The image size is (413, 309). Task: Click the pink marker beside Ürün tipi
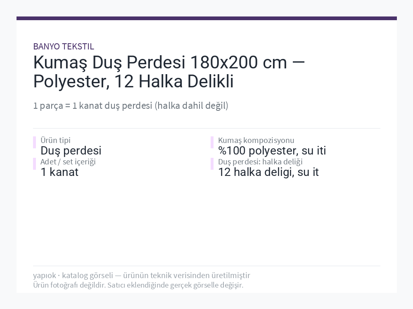35,143
